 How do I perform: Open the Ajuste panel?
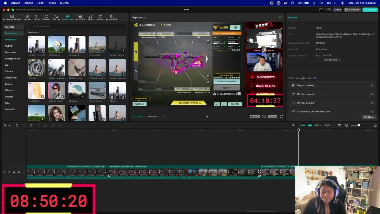pyautogui.click(x=100, y=18)
